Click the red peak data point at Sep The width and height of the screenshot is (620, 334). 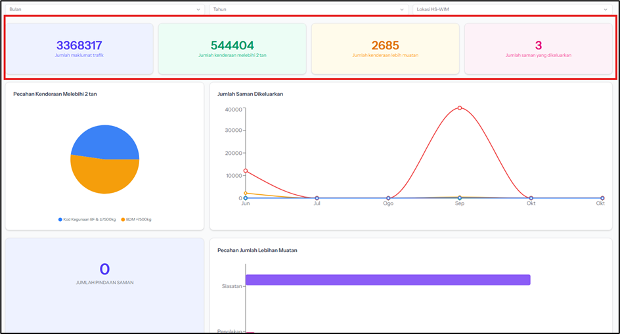click(x=460, y=108)
